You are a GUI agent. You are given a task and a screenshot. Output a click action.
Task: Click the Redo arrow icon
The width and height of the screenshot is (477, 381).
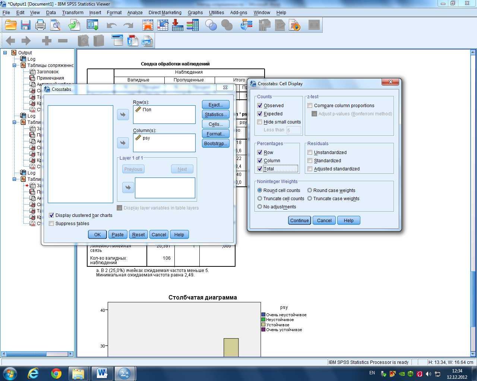pyautogui.click(x=128, y=25)
